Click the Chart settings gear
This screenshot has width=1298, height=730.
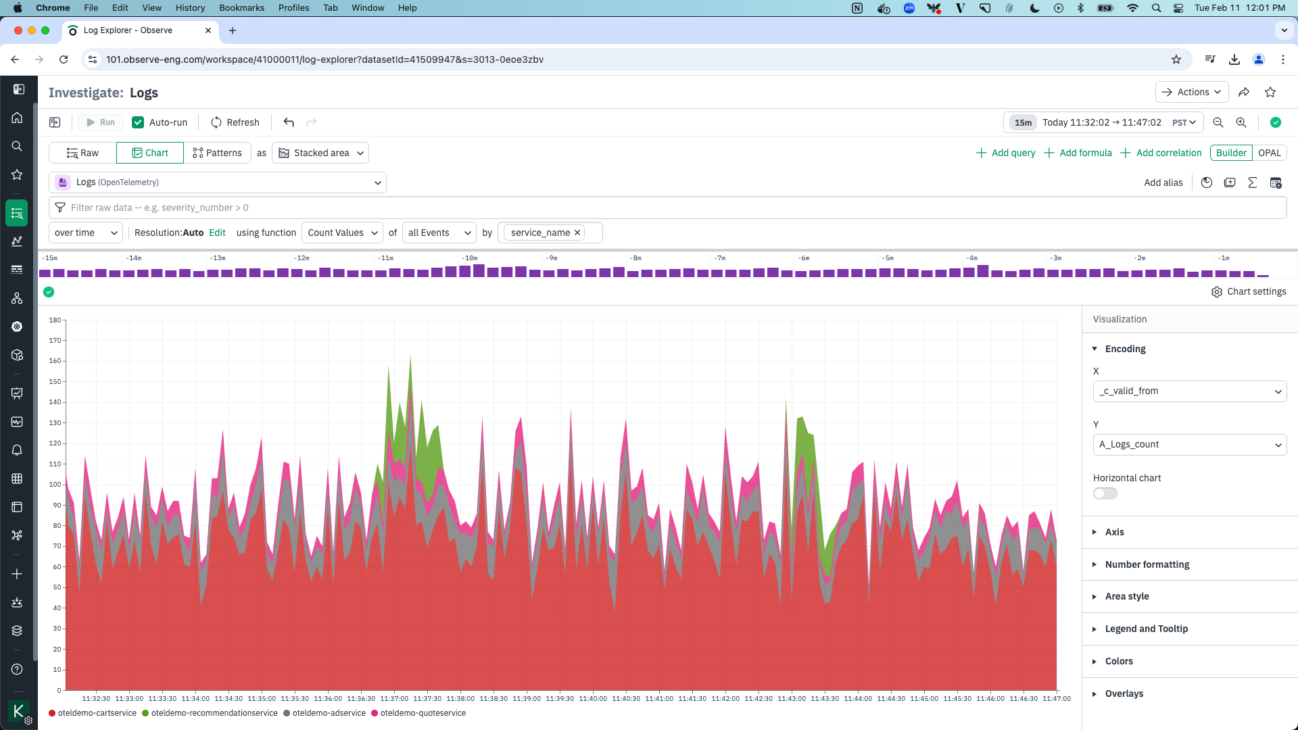1217,292
